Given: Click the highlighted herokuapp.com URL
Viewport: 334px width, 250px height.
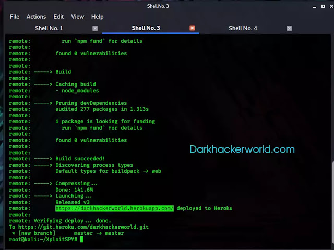Looking at the screenshot, I should coord(115,208).
